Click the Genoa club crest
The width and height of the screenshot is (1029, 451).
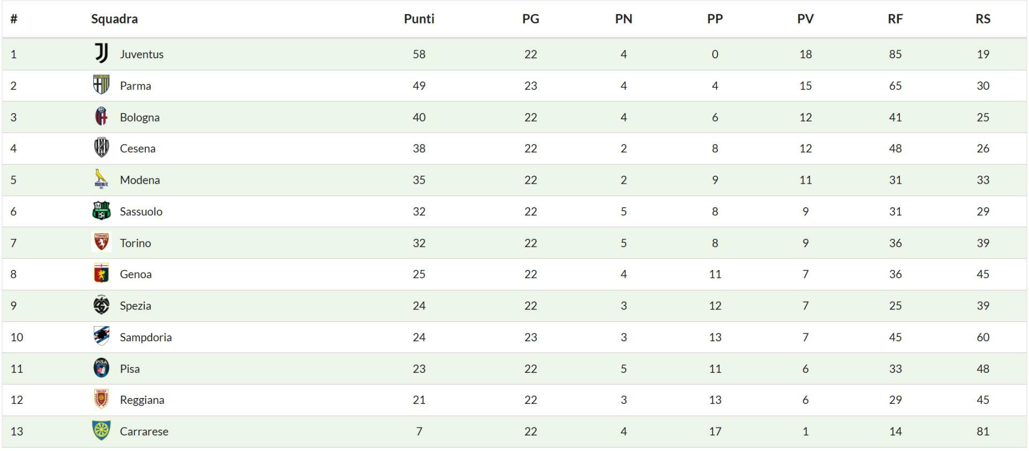click(101, 274)
